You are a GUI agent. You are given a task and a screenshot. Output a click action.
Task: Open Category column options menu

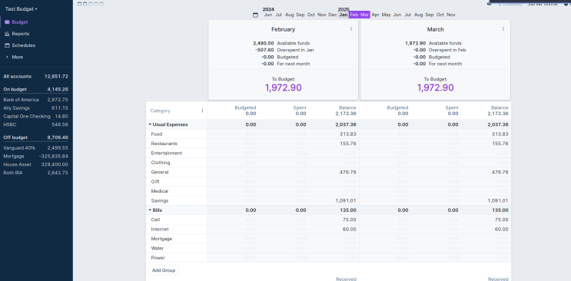[x=202, y=111]
